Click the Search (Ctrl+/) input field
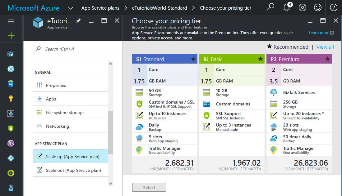This screenshot has height=196, width=342. click(73, 49)
